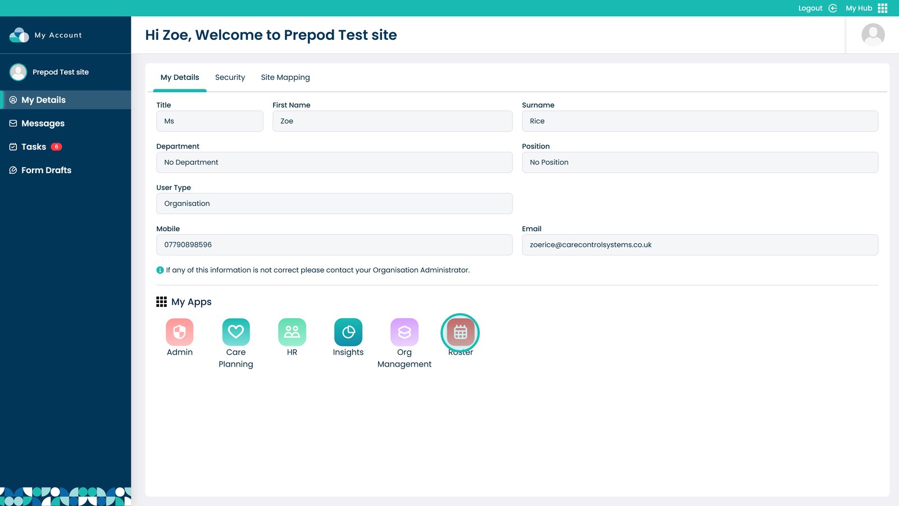The height and width of the screenshot is (506, 899).
Task: Launch the Care Planning app
Action: click(236, 332)
